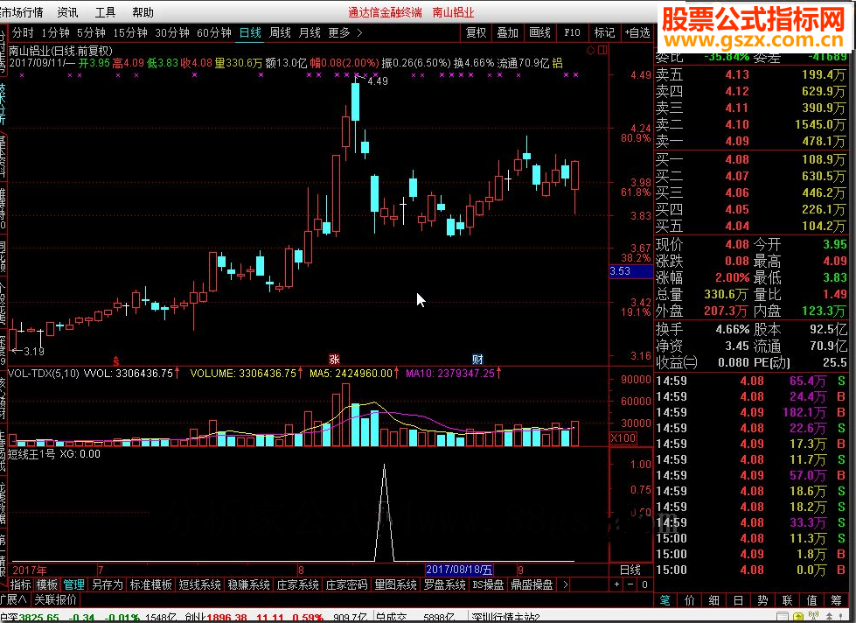Select the 管理 tab at bottom
The image size is (856, 623).
pyautogui.click(x=73, y=584)
